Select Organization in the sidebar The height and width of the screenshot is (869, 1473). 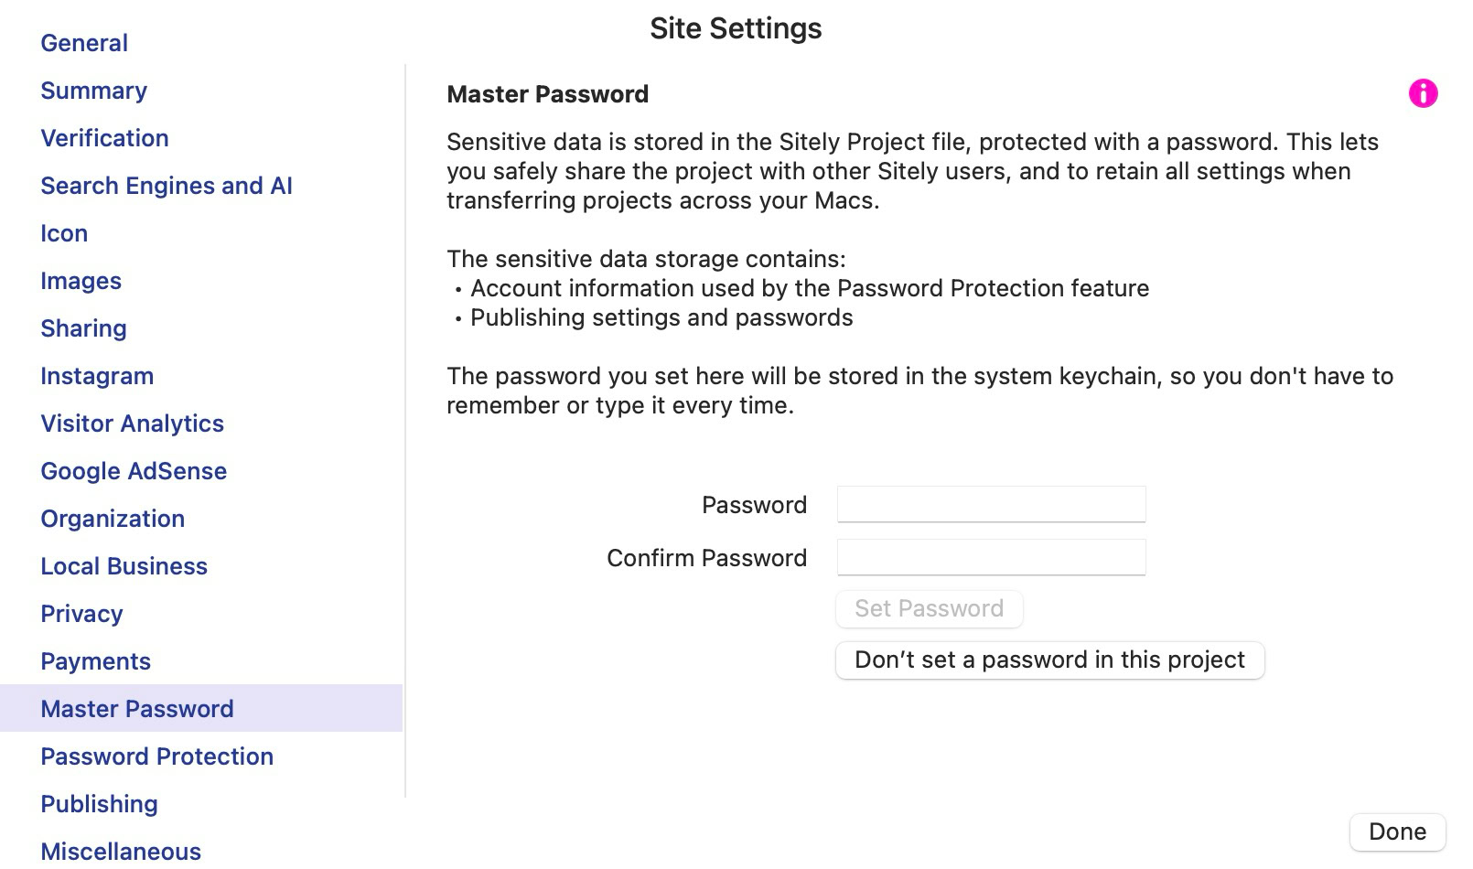point(113,519)
